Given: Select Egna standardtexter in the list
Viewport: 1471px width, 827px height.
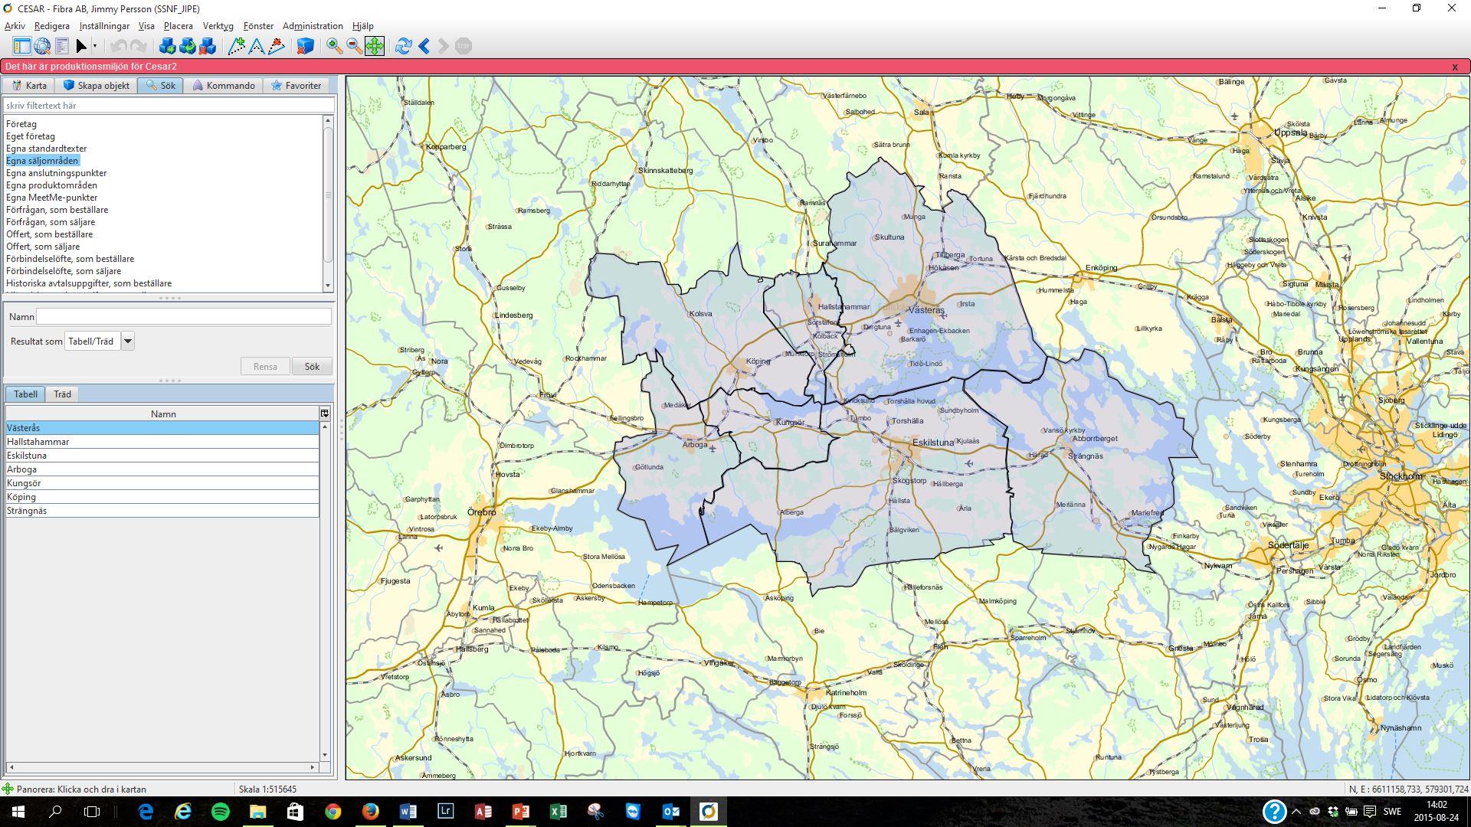Looking at the screenshot, I should (x=47, y=149).
